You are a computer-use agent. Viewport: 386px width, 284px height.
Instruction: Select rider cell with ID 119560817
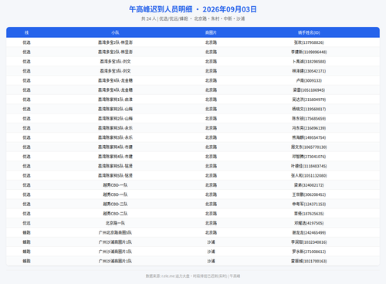click(x=309, y=109)
